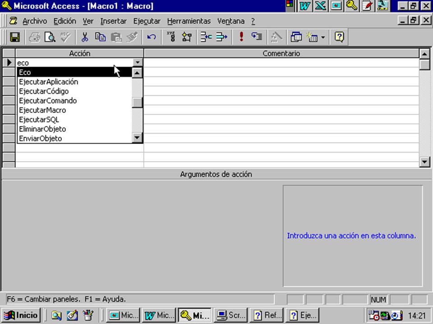Open the Archivo menu
The width and height of the screenshot is (433, 324).
coord(35,21)
